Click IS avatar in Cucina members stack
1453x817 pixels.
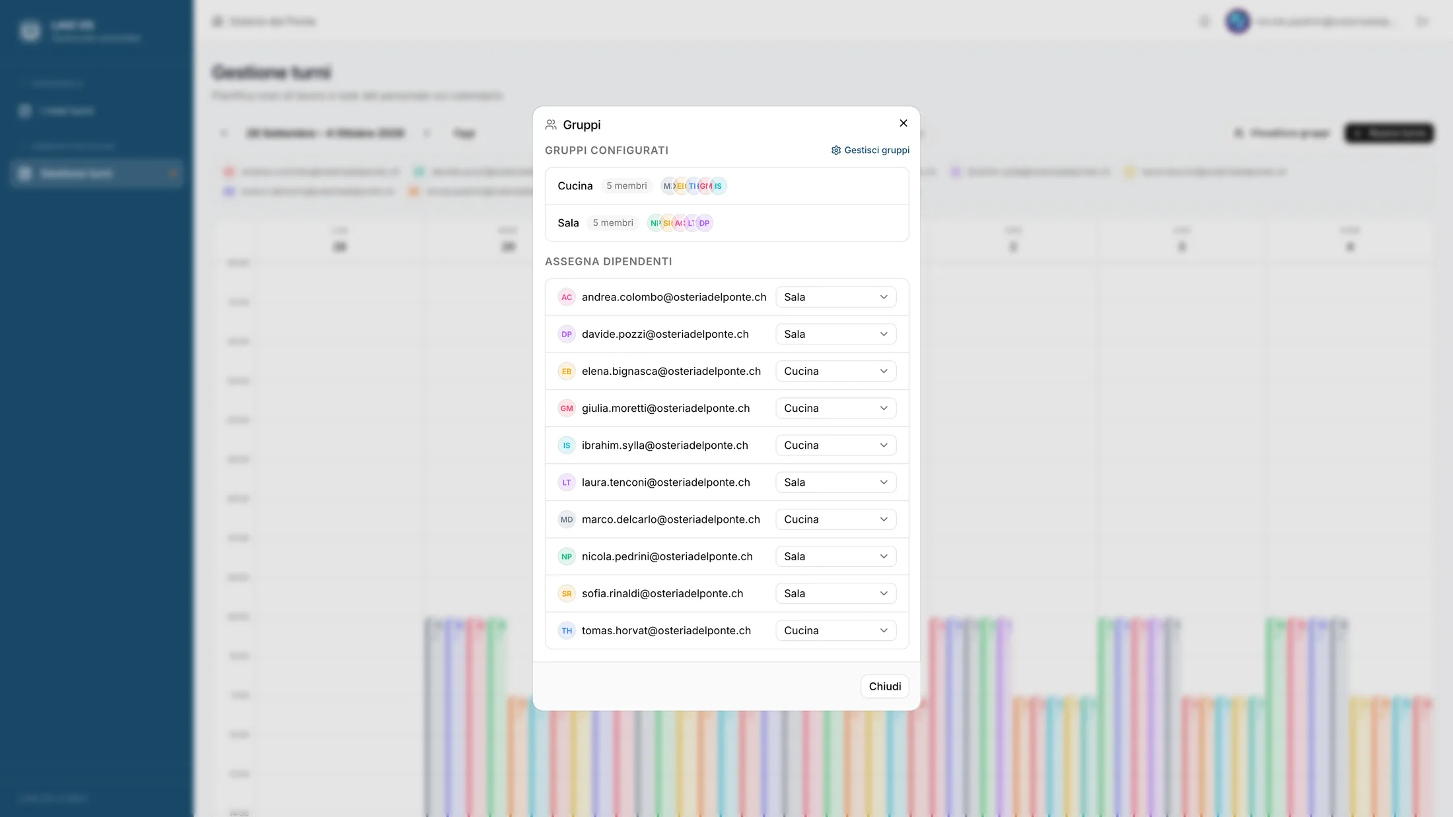[x=718, y=186]
